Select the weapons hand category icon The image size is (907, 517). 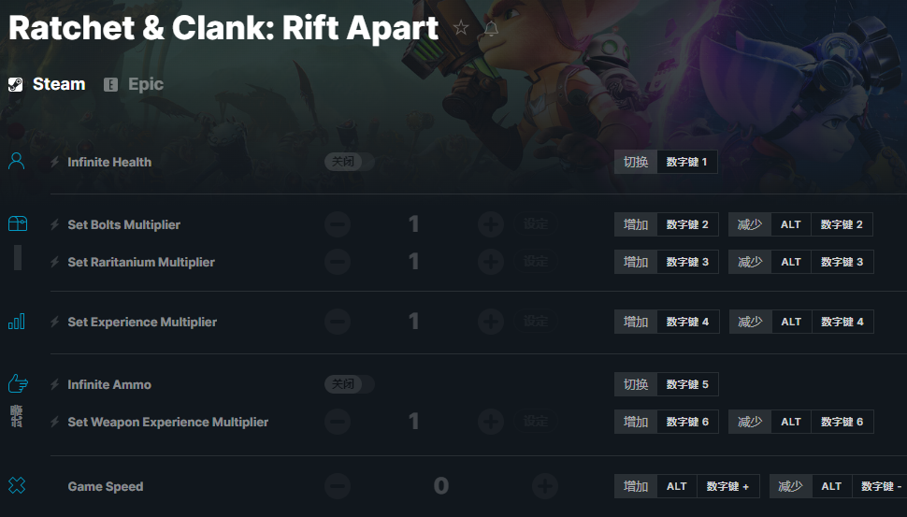tap(17, 383)
